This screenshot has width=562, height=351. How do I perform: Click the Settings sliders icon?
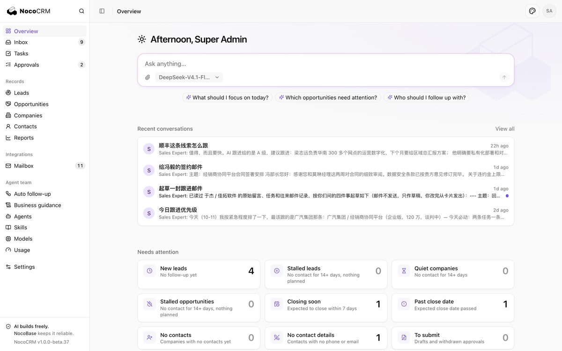click(8, 267)
